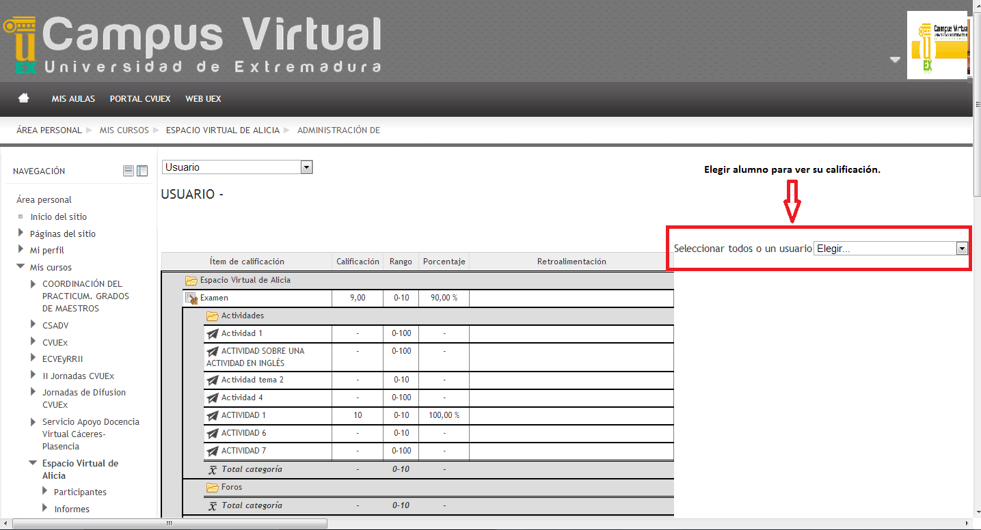Click the Foros folder icon
Image resolution: width=981 pixels, height=530 pixels.
(213, 487)
